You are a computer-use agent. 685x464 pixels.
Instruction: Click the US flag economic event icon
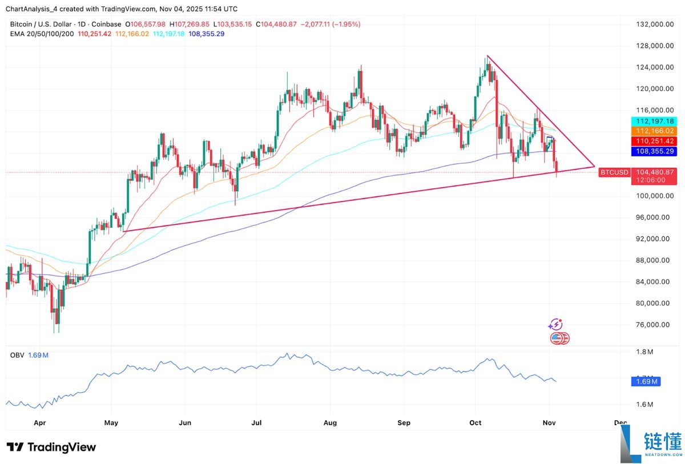click(x=558, y=338)
